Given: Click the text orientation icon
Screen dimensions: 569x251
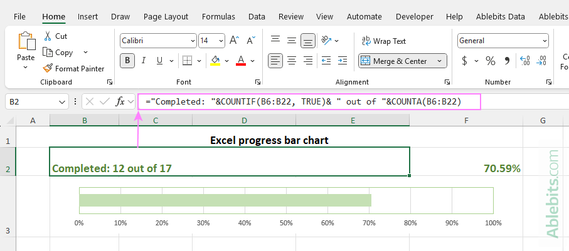Looking at the screenshot, I should pos(327,41).
